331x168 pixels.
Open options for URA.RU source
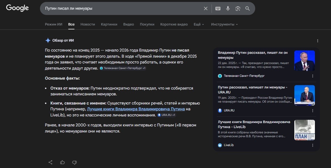[x=313, y=110]
